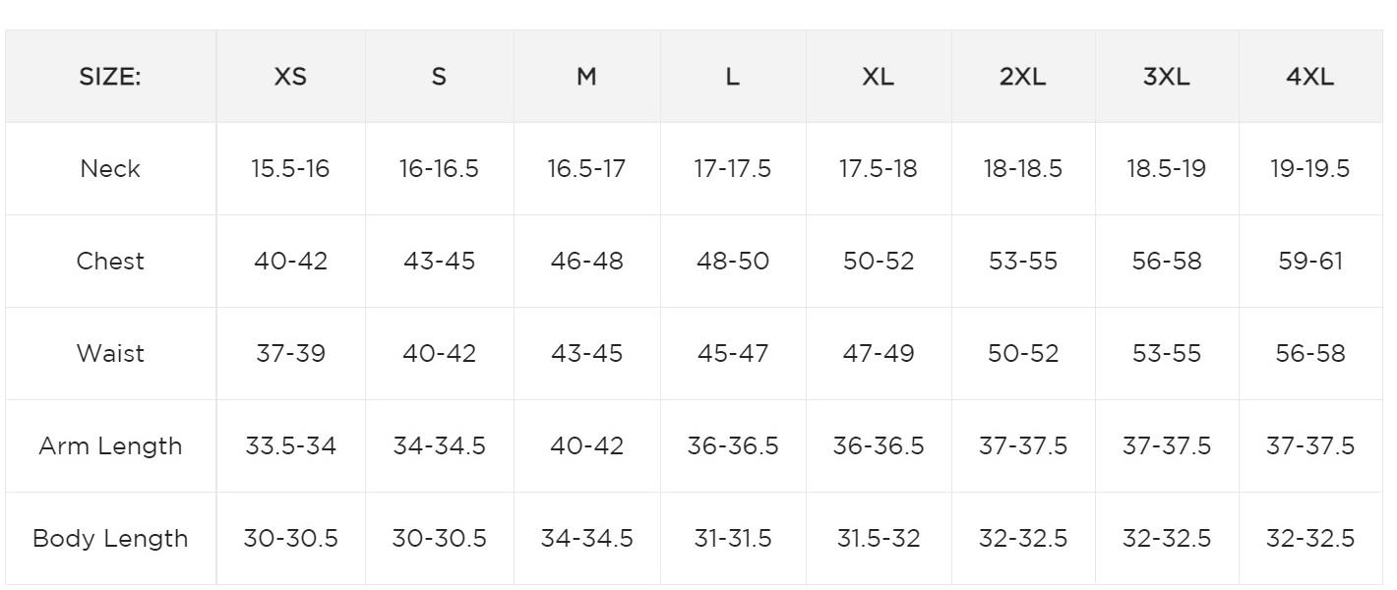
Task: Click the 46-48 chest value for M
Action: (x=586, y=262)
